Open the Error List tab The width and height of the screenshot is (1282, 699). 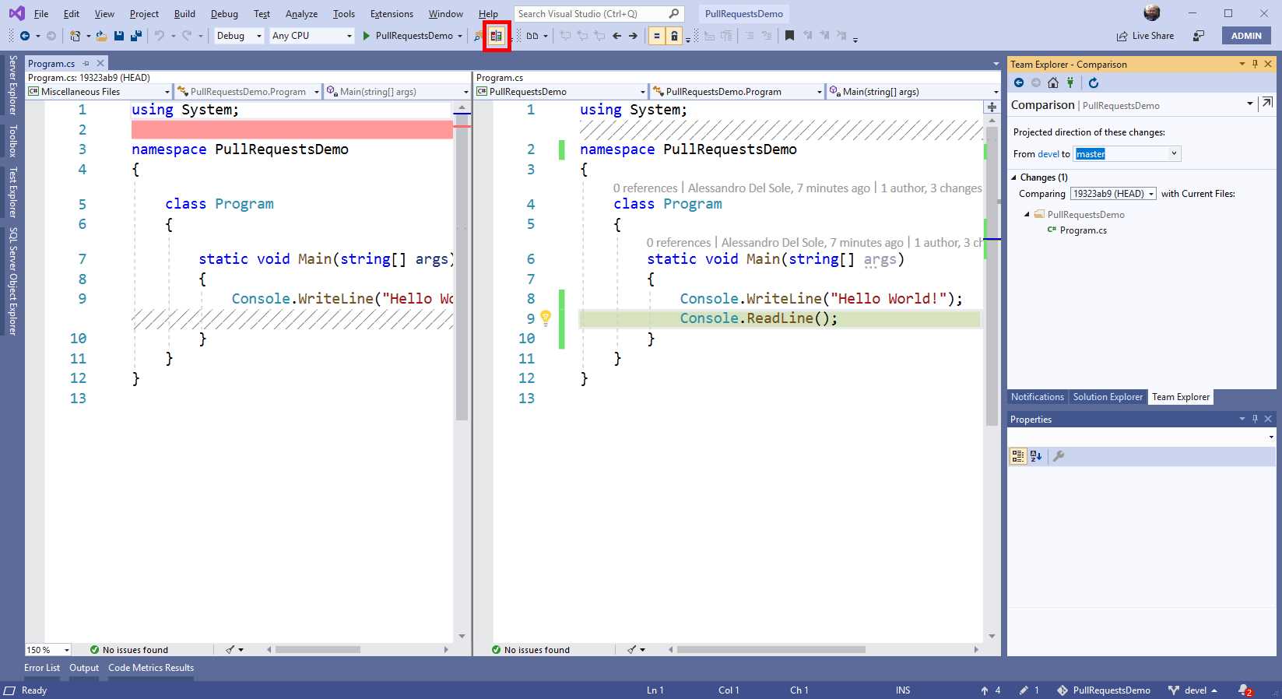42,668
